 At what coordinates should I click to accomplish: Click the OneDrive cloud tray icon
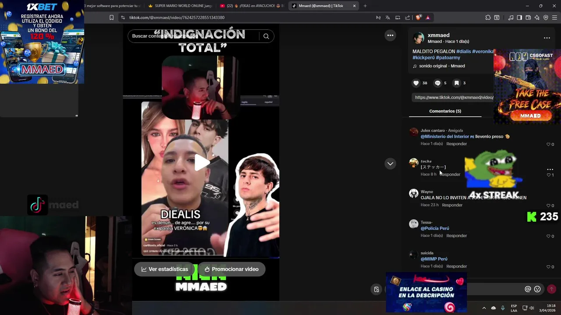pyautogui.click(x=494, y=308)
